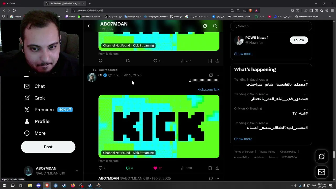Open the Brave Wallet icon
The height and width of the screenshot is (189, 336).
click(316, 10)
